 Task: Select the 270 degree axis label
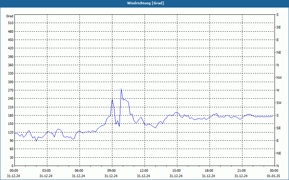coord(11,90)
